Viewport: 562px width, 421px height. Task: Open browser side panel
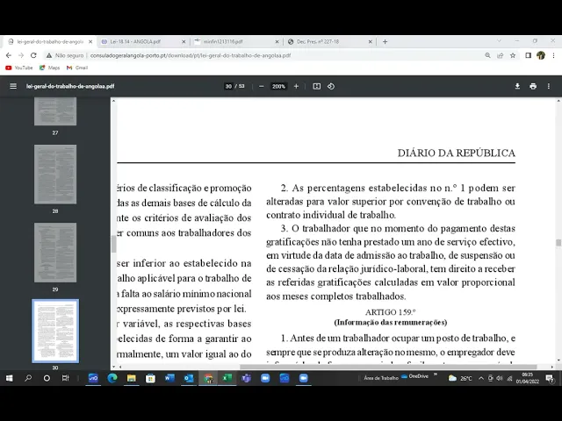pyautogui.click(x=528, y=55)
